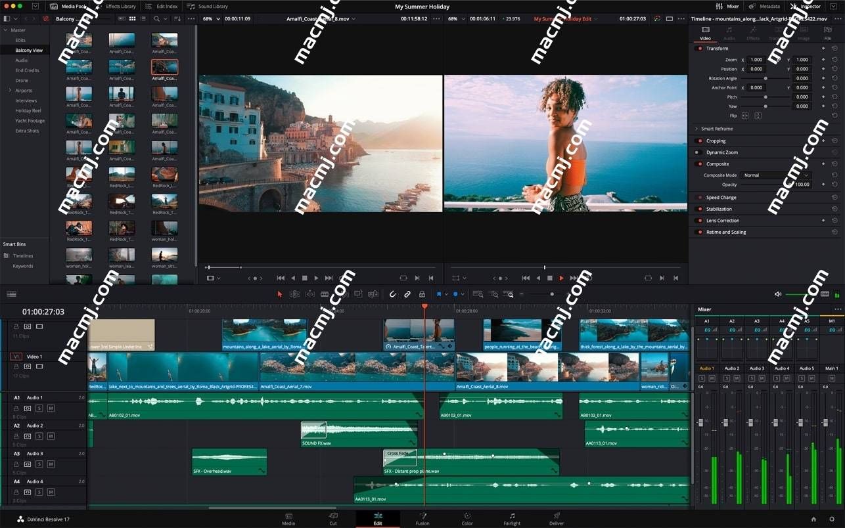Toggle the Mixer panel button
Image resolution: width=845 pixels, height=528 pixels.
[728, 6]
